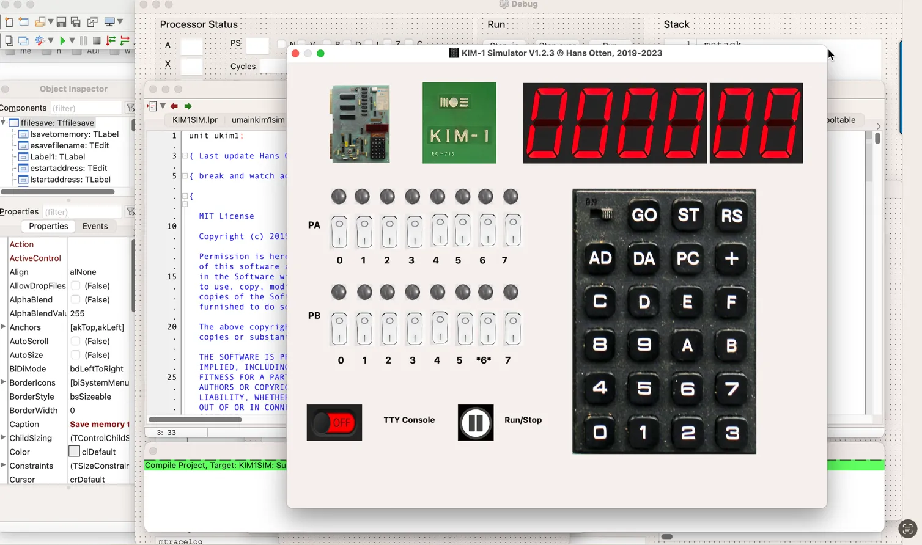Expand the Anchors property

tap(4, 327)
